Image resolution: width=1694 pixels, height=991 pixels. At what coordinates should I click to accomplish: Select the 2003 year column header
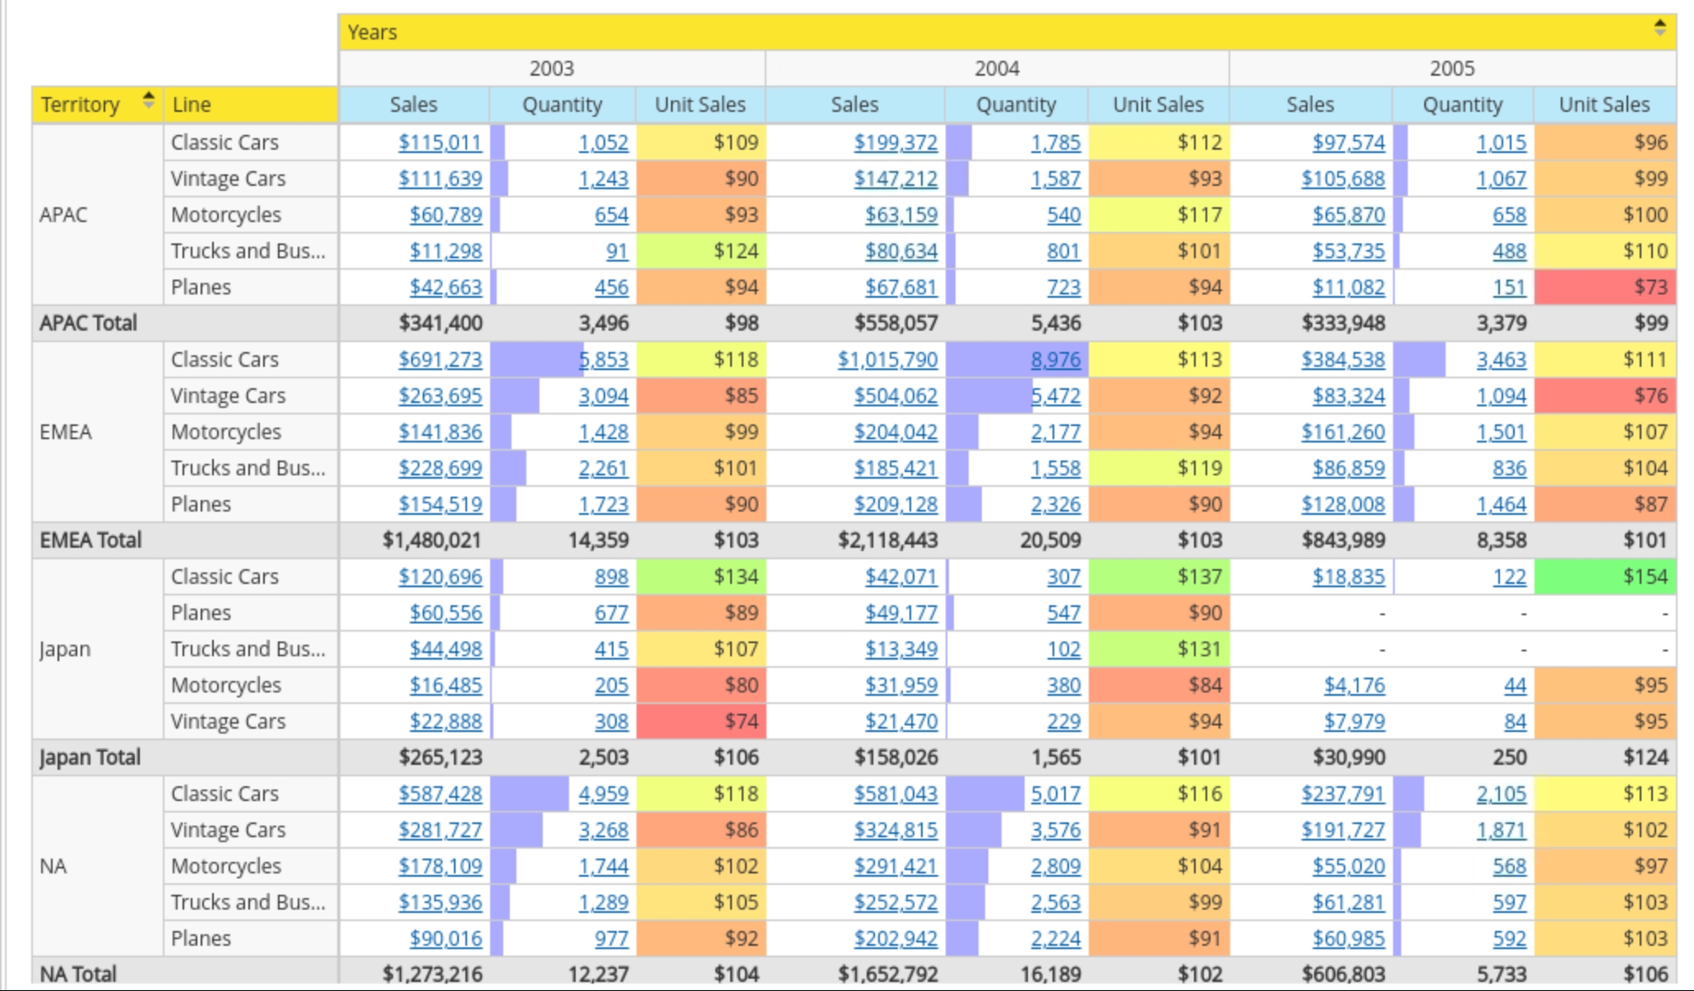point(551,68)
